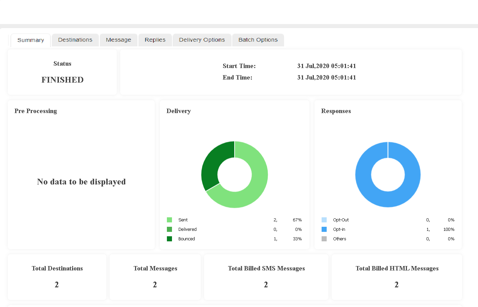Screen dimensions: 478x307
Task: Click the Delivered legend color swatch
Action: click(x=170, y=229)
